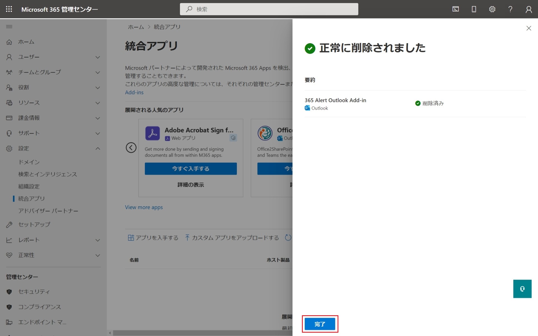Click previous arrow in popular apps carousel
The image size is (538, 336).
(131, 148)
